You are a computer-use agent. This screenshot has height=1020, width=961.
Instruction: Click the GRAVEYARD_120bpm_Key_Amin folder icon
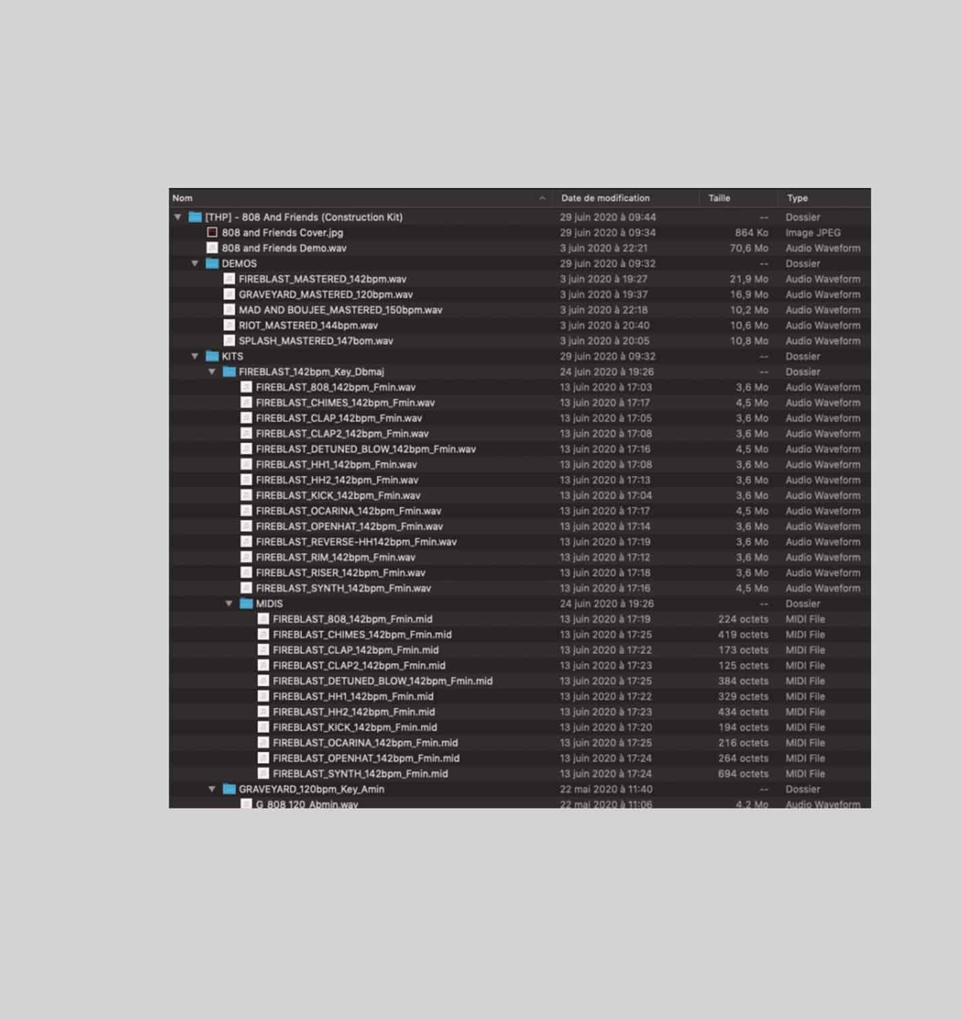pos(230,789)
